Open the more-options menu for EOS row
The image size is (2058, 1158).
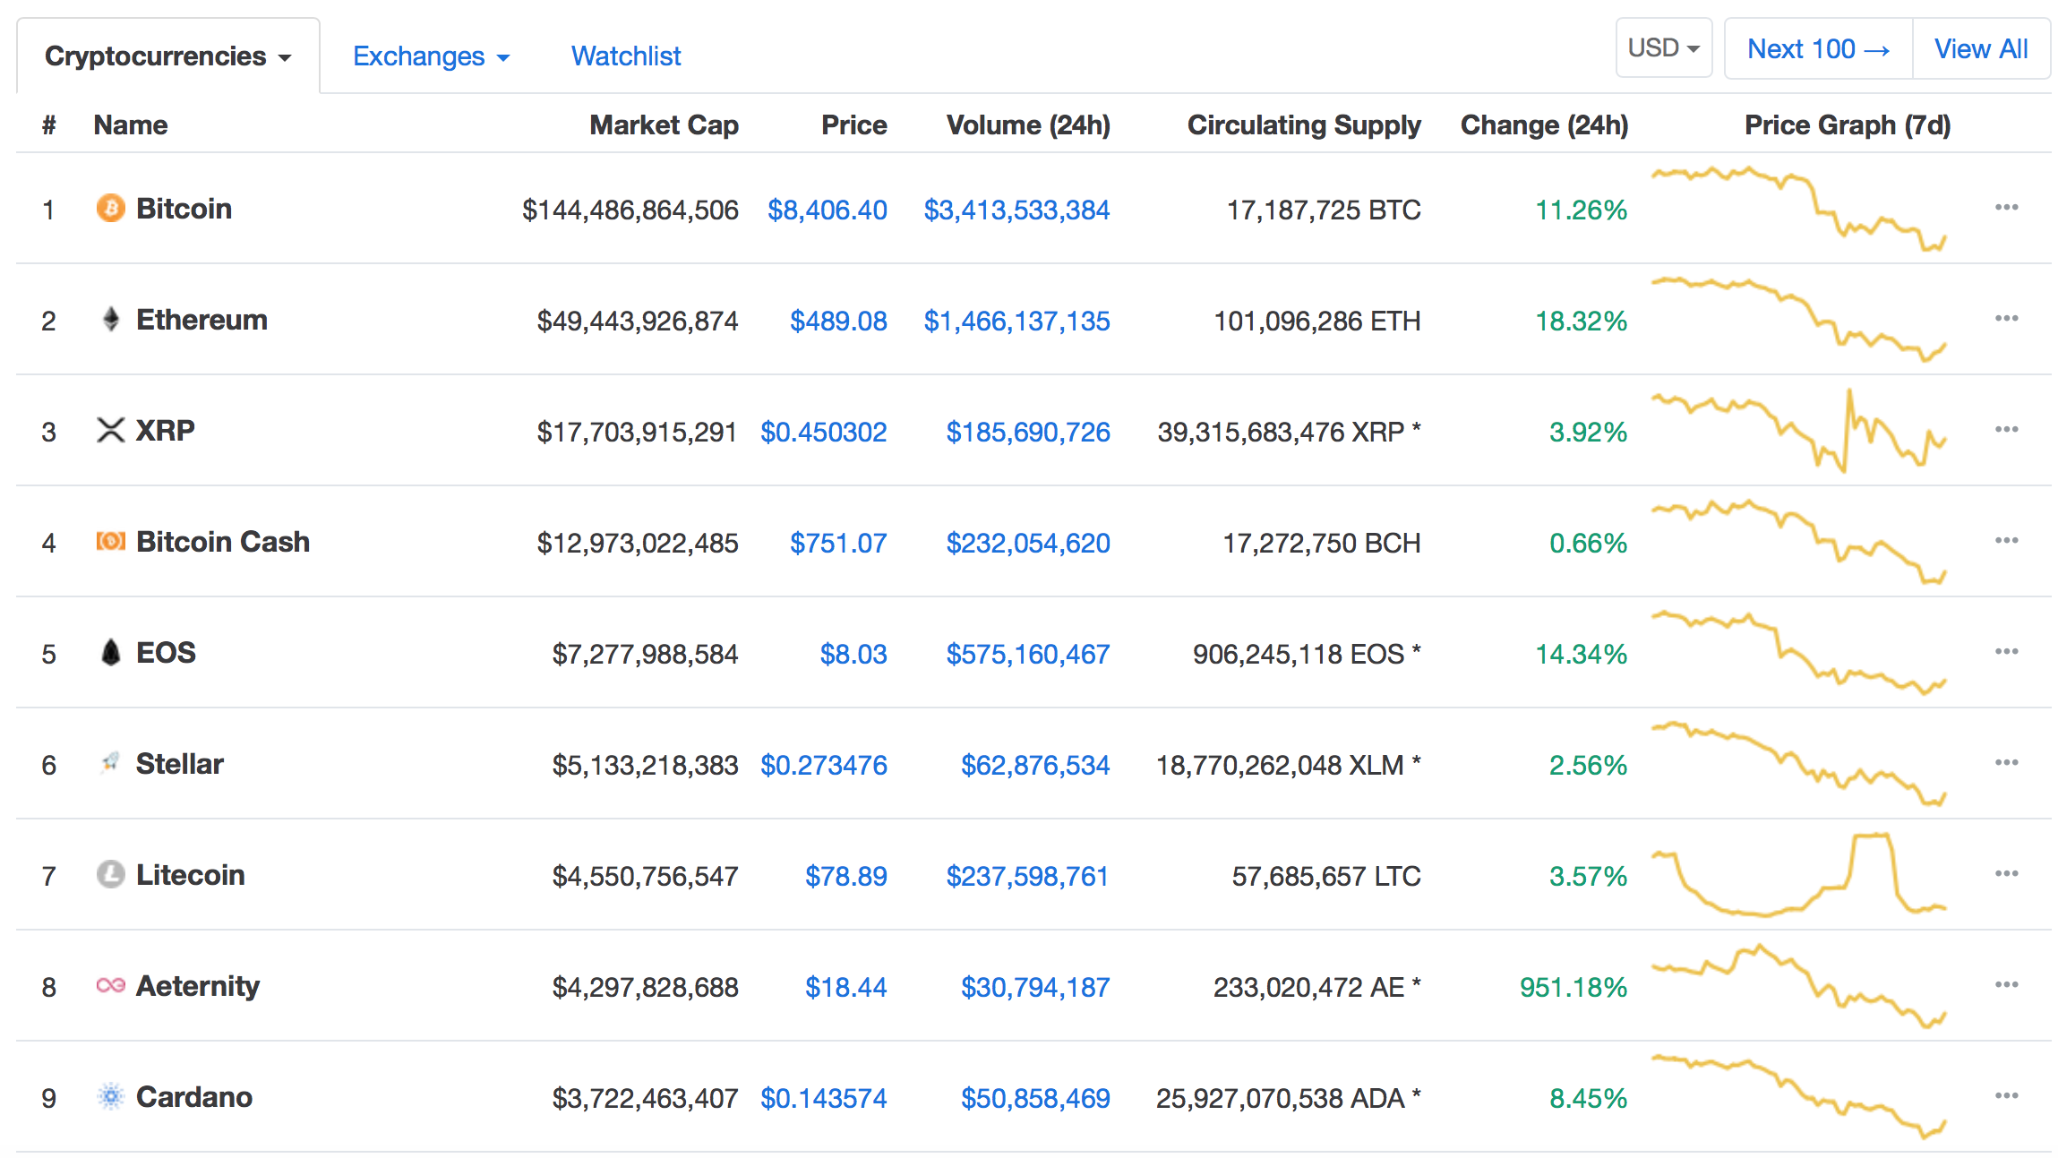tap(2006, 652)
